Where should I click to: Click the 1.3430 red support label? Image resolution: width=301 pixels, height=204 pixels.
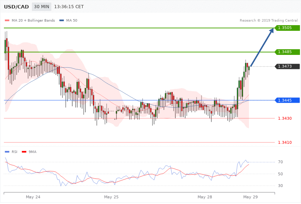(x=285, y=118)
